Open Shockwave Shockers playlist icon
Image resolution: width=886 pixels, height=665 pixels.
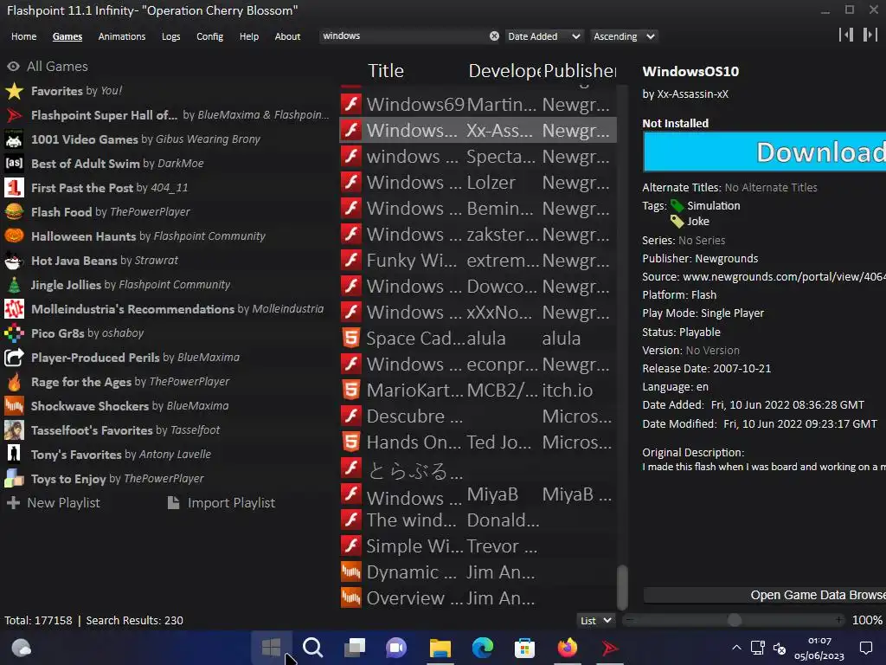[x=14, y=406]
